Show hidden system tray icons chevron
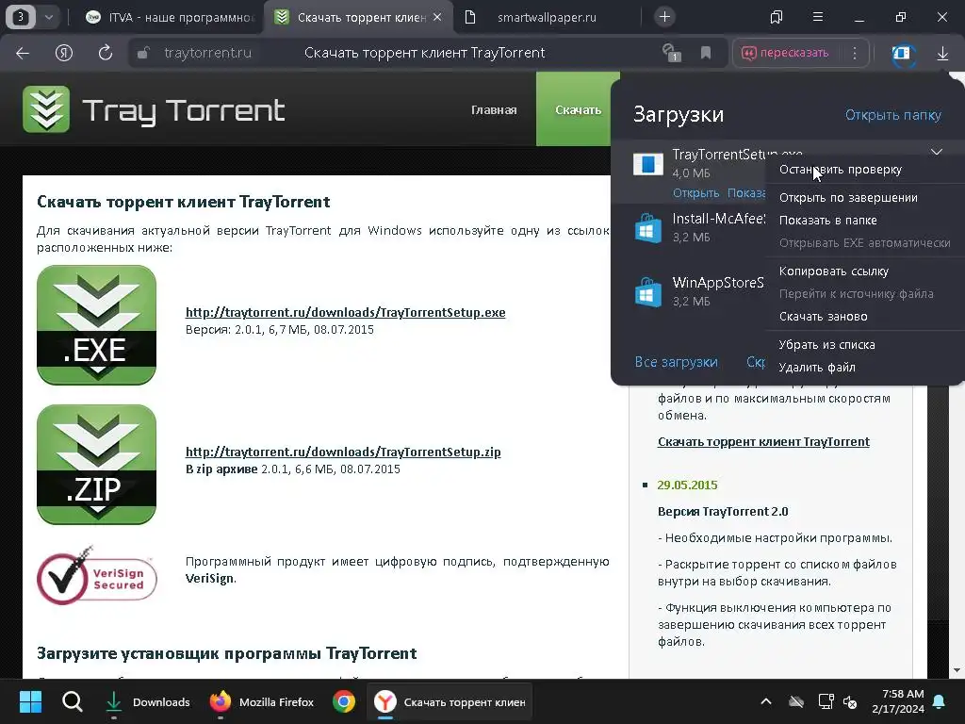 click(765, 701)
